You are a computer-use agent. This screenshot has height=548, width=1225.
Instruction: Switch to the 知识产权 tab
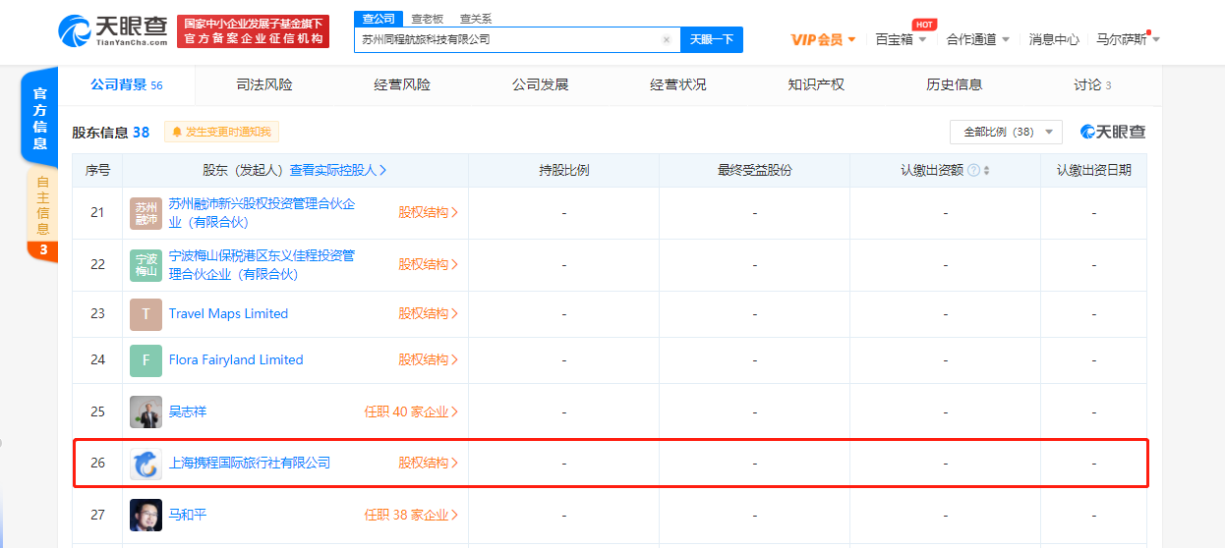[x=816, y=85]
